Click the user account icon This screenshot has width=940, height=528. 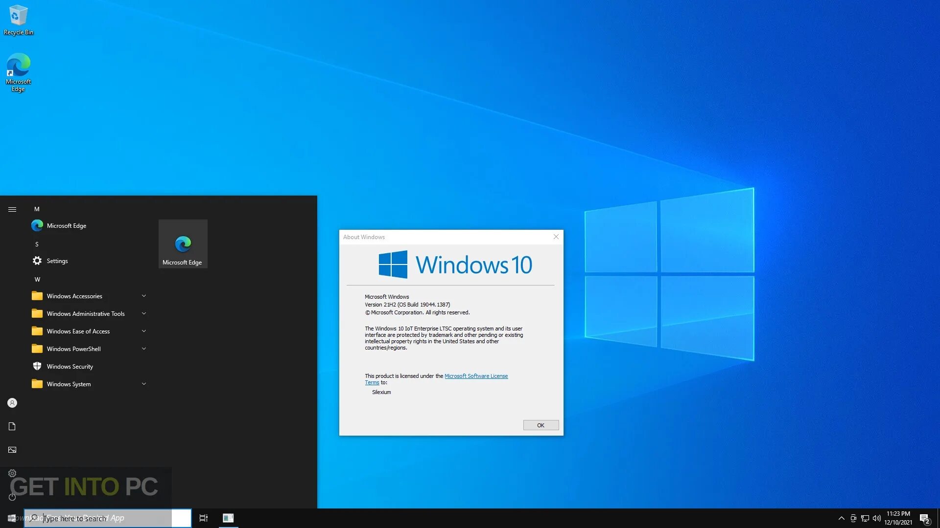click(12, 403)
